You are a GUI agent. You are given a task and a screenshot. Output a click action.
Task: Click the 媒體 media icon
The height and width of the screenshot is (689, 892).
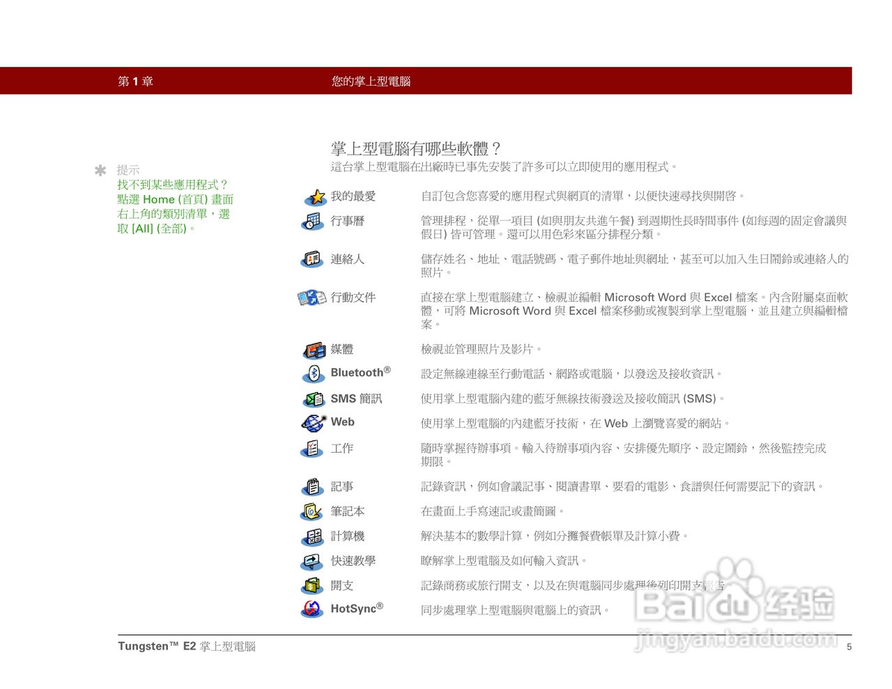pos(314,350)
